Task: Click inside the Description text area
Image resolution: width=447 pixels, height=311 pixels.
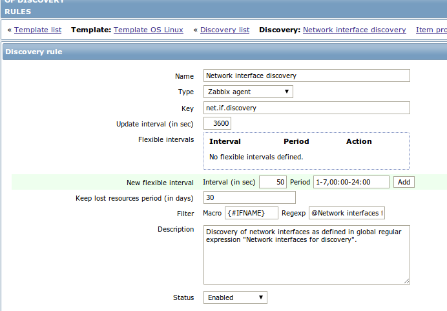Action: coord(307,255)
